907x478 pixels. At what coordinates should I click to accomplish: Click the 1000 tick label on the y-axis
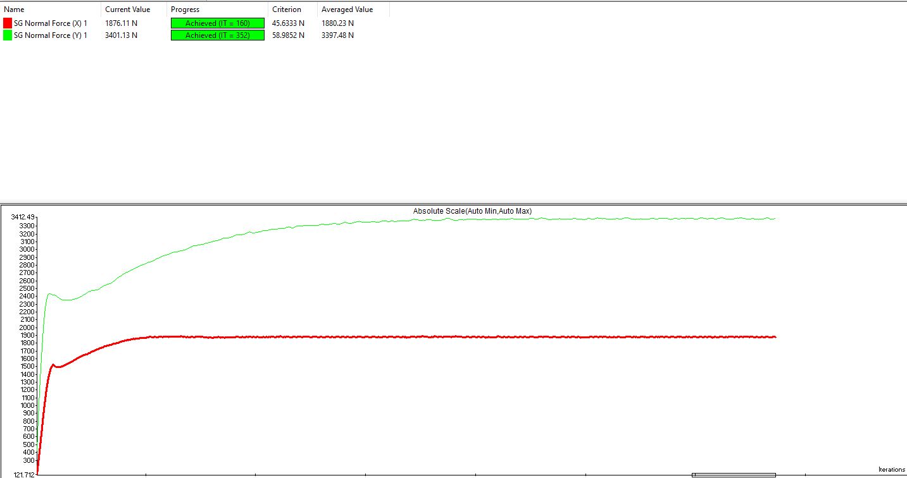click(27, 406)
